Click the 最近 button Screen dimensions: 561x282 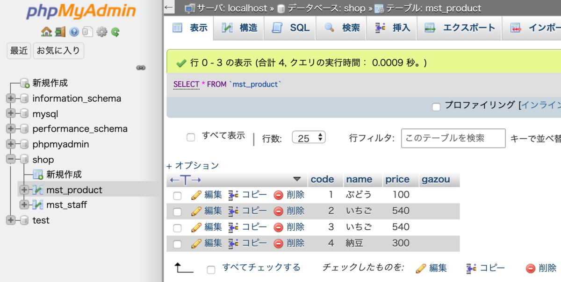(19, 50)
